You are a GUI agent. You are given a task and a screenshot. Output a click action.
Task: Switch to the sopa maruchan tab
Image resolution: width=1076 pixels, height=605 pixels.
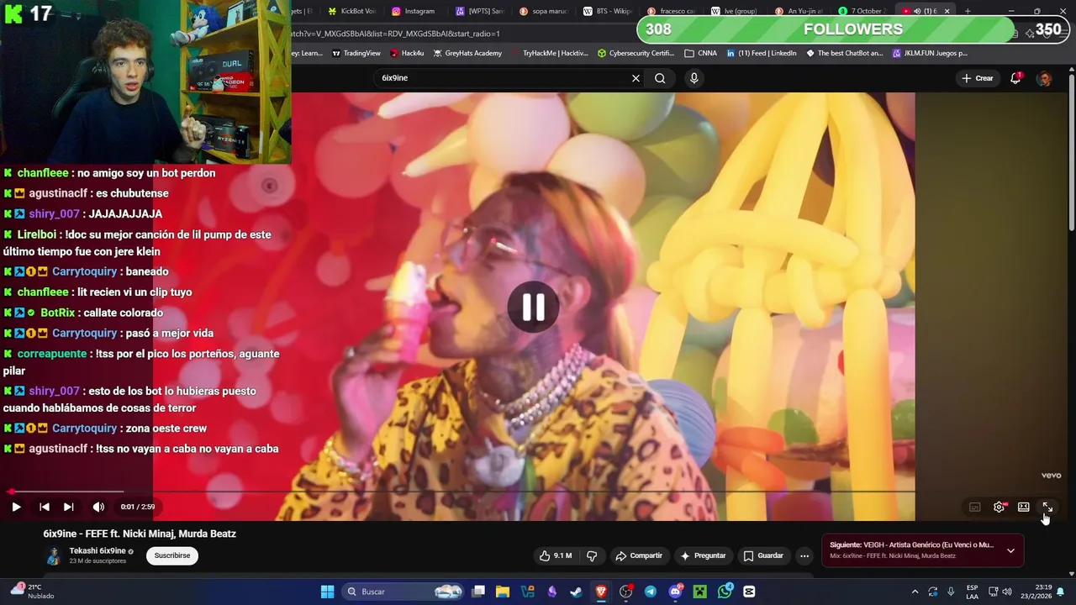(543, 11)
